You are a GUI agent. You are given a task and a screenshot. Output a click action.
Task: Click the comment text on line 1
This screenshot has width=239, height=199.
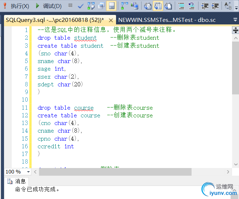pyautogui.click(x=107, y=30)
